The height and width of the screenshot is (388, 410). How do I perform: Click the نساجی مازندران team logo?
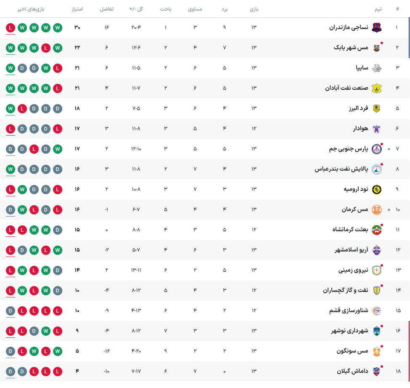[x=377, y=27]
